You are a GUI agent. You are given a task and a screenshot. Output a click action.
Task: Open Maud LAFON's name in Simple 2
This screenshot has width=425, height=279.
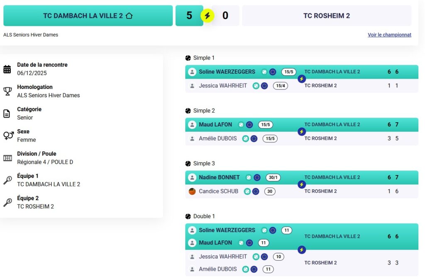(x=215, y=125)
